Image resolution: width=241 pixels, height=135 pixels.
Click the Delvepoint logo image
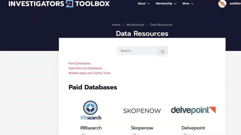(193, 110)
